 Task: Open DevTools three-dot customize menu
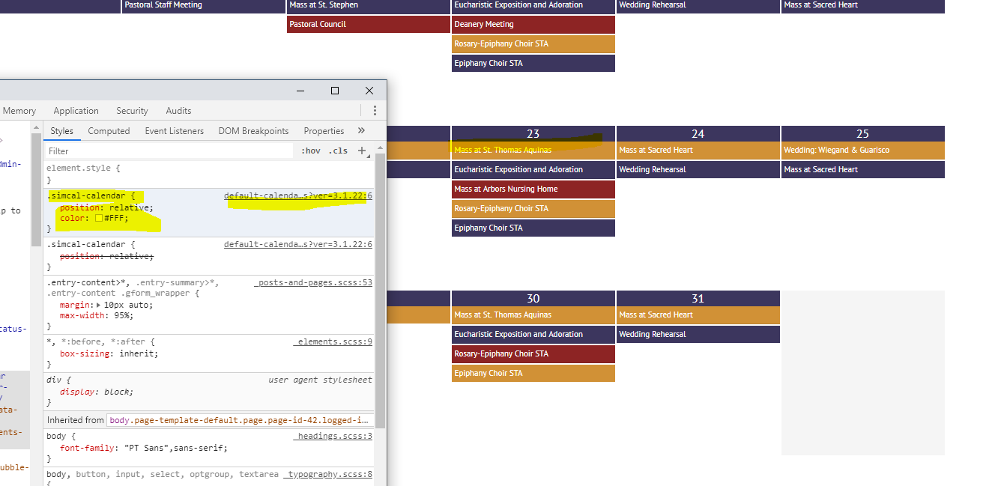(375, 111)
